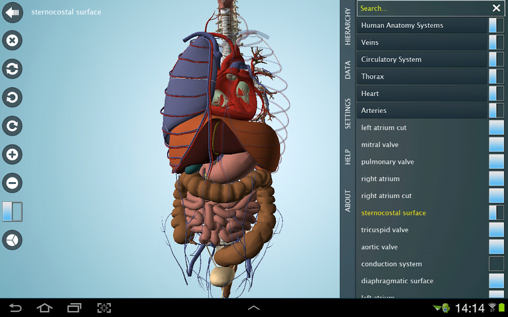The height and width of the screenshot is (317, 508).
Task: Click the pie-chart split icon
Action: (x=12, y=240)
